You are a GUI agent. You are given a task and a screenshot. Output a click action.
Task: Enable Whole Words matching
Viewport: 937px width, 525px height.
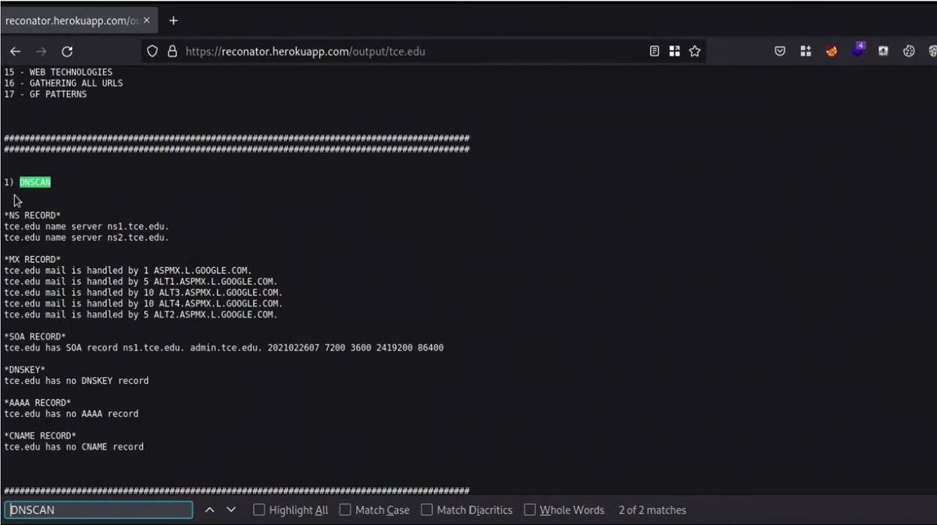(529, 509)
